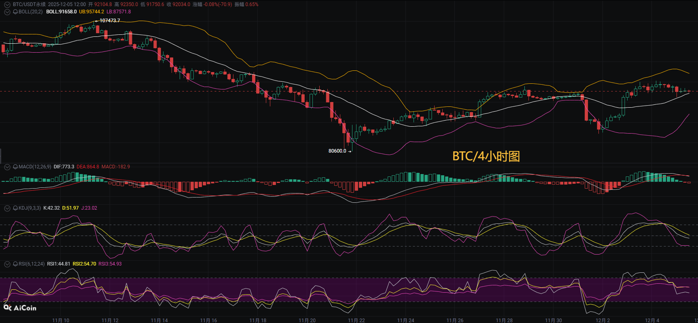This screenshot has height=323, width=698.
Task: Toggle the KDJ panel circled chevron
Action: click(x=7, y=208)
